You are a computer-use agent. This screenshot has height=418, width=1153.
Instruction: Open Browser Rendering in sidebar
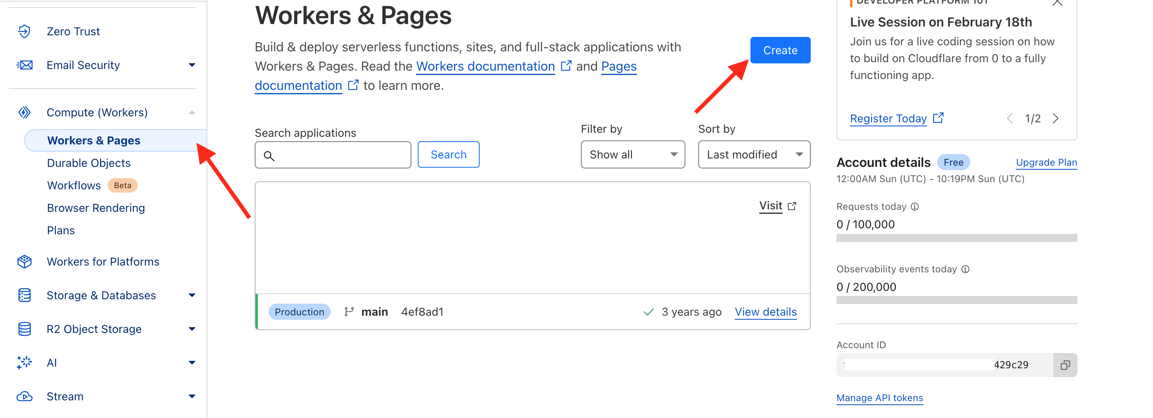tap(96, 208)
